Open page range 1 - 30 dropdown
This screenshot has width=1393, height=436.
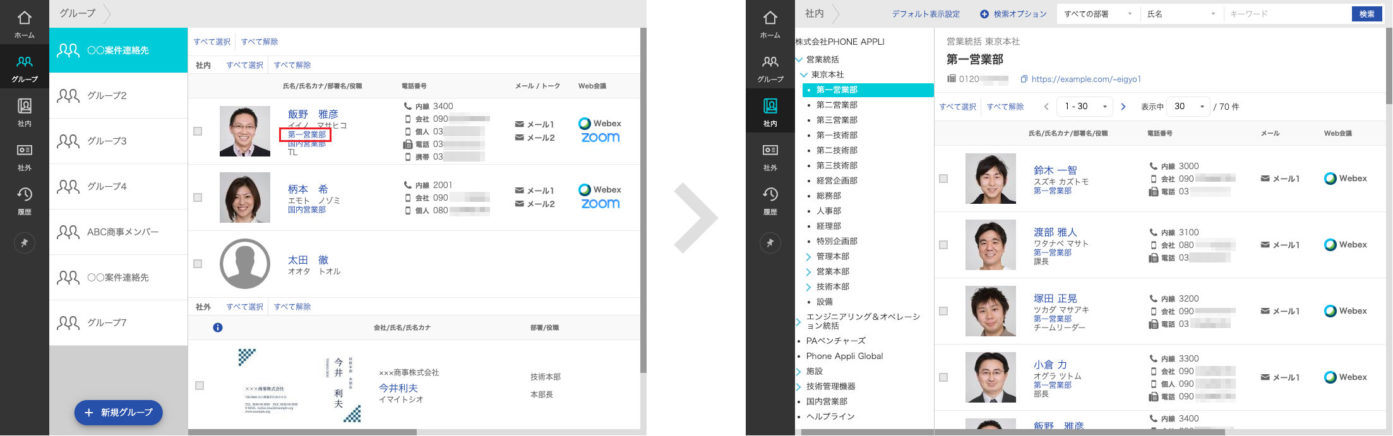1085,107
